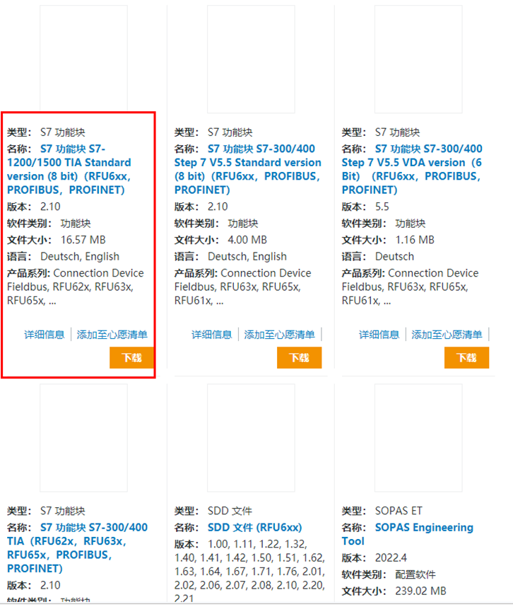View 详细信息 for V5.5 VDA version card
The image size is (513, 607).
379,335
